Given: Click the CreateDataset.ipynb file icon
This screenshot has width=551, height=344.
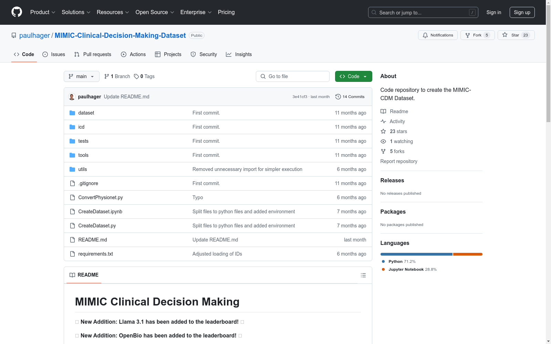Looking at the screenshot, I should pyautogui.click(x=72, y=212).
